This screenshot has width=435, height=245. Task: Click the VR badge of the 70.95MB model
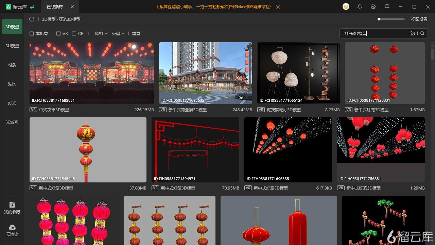(155, 188)
